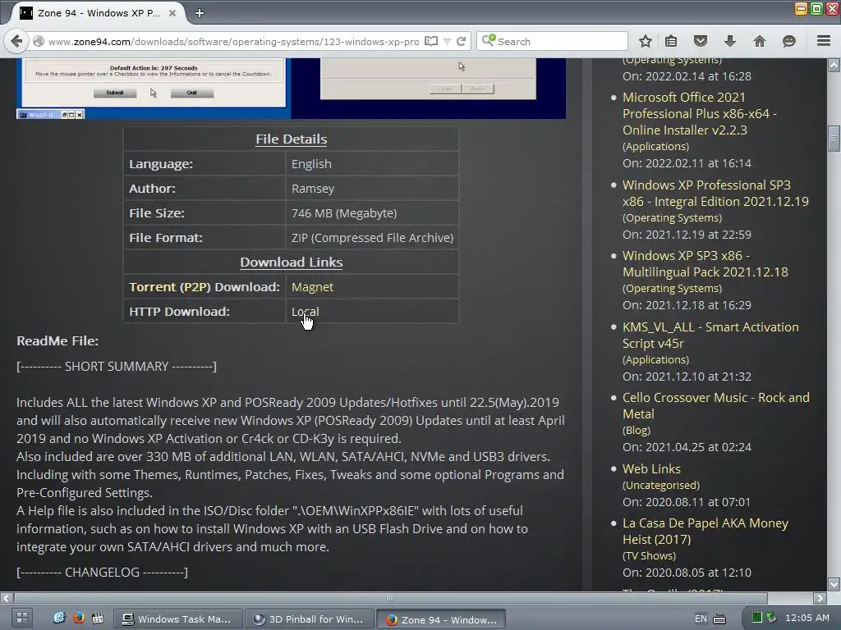Viewport: 841px width, 630px height.
Task: Click the network tray icon
Action: pos(771,618)
